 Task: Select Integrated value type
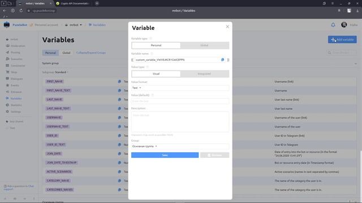click(204, 74)
